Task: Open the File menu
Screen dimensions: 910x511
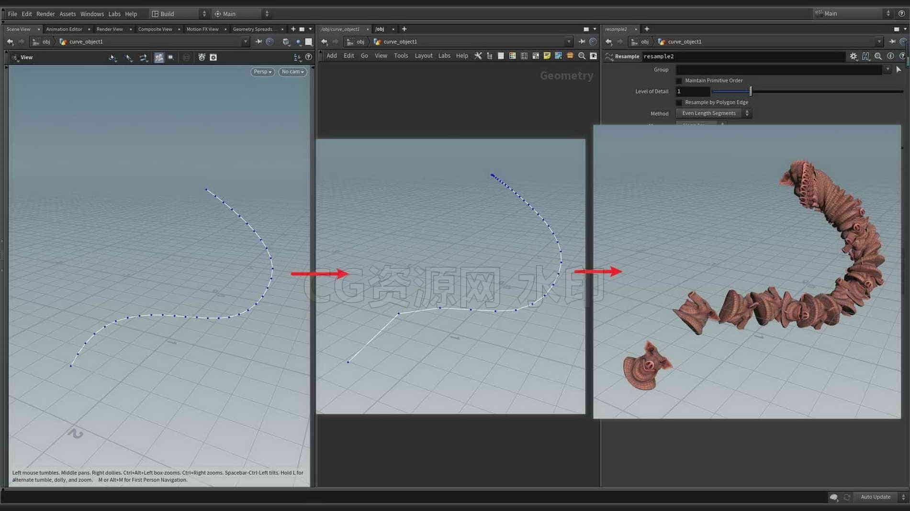Action: [12, 14]
